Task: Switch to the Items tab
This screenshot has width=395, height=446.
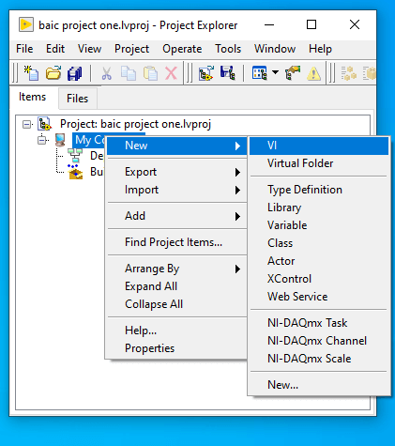Action: (32, 97)
